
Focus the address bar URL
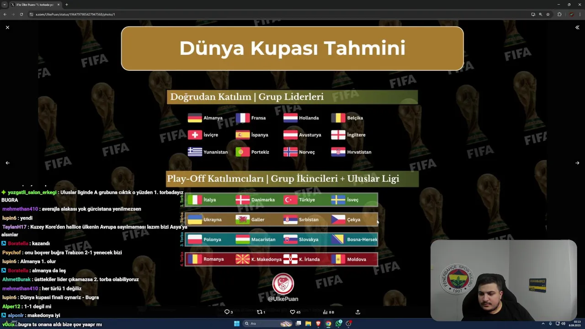(75, 14)
